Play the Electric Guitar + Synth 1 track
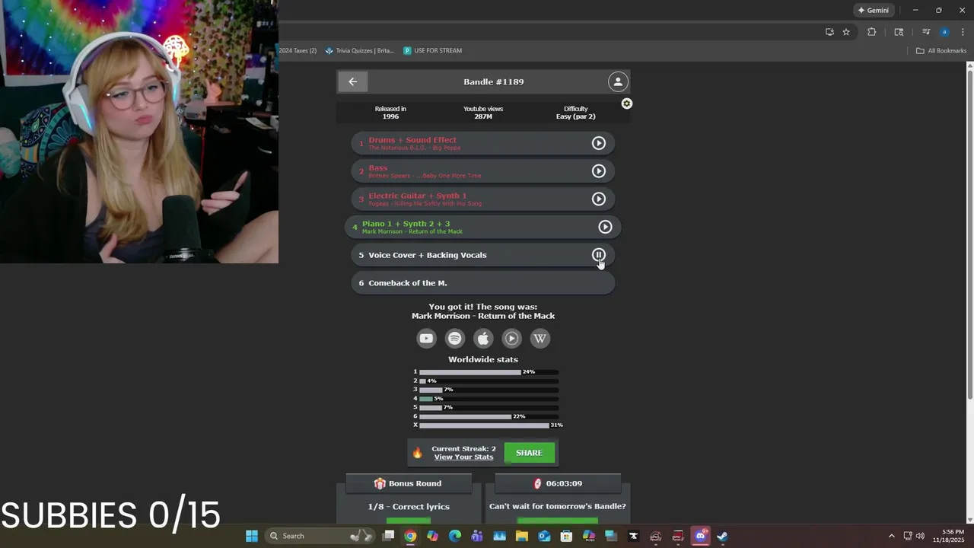 [x=599, y=199]
